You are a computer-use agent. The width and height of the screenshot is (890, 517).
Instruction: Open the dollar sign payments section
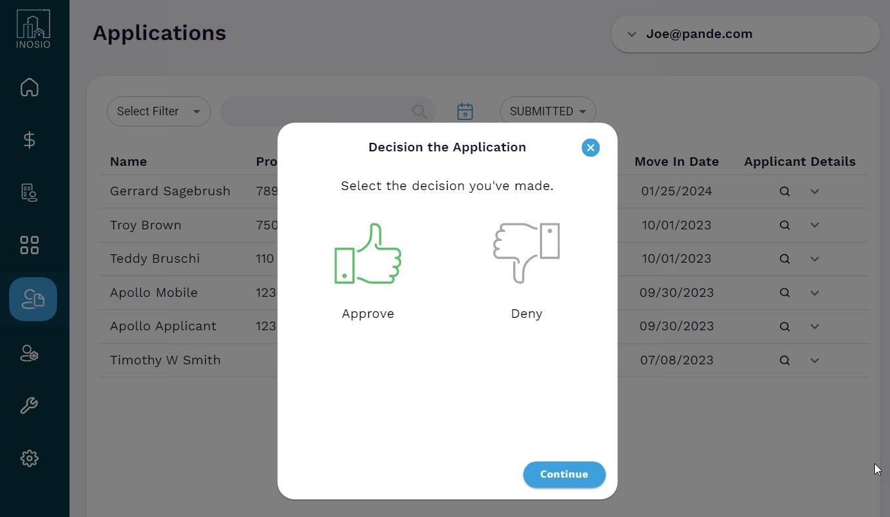29,140
